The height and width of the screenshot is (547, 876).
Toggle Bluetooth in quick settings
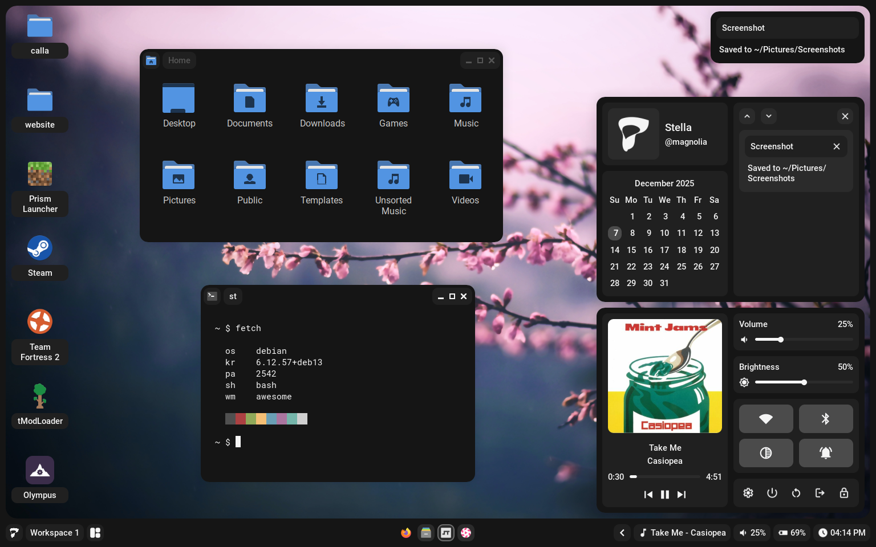[825, 419]
